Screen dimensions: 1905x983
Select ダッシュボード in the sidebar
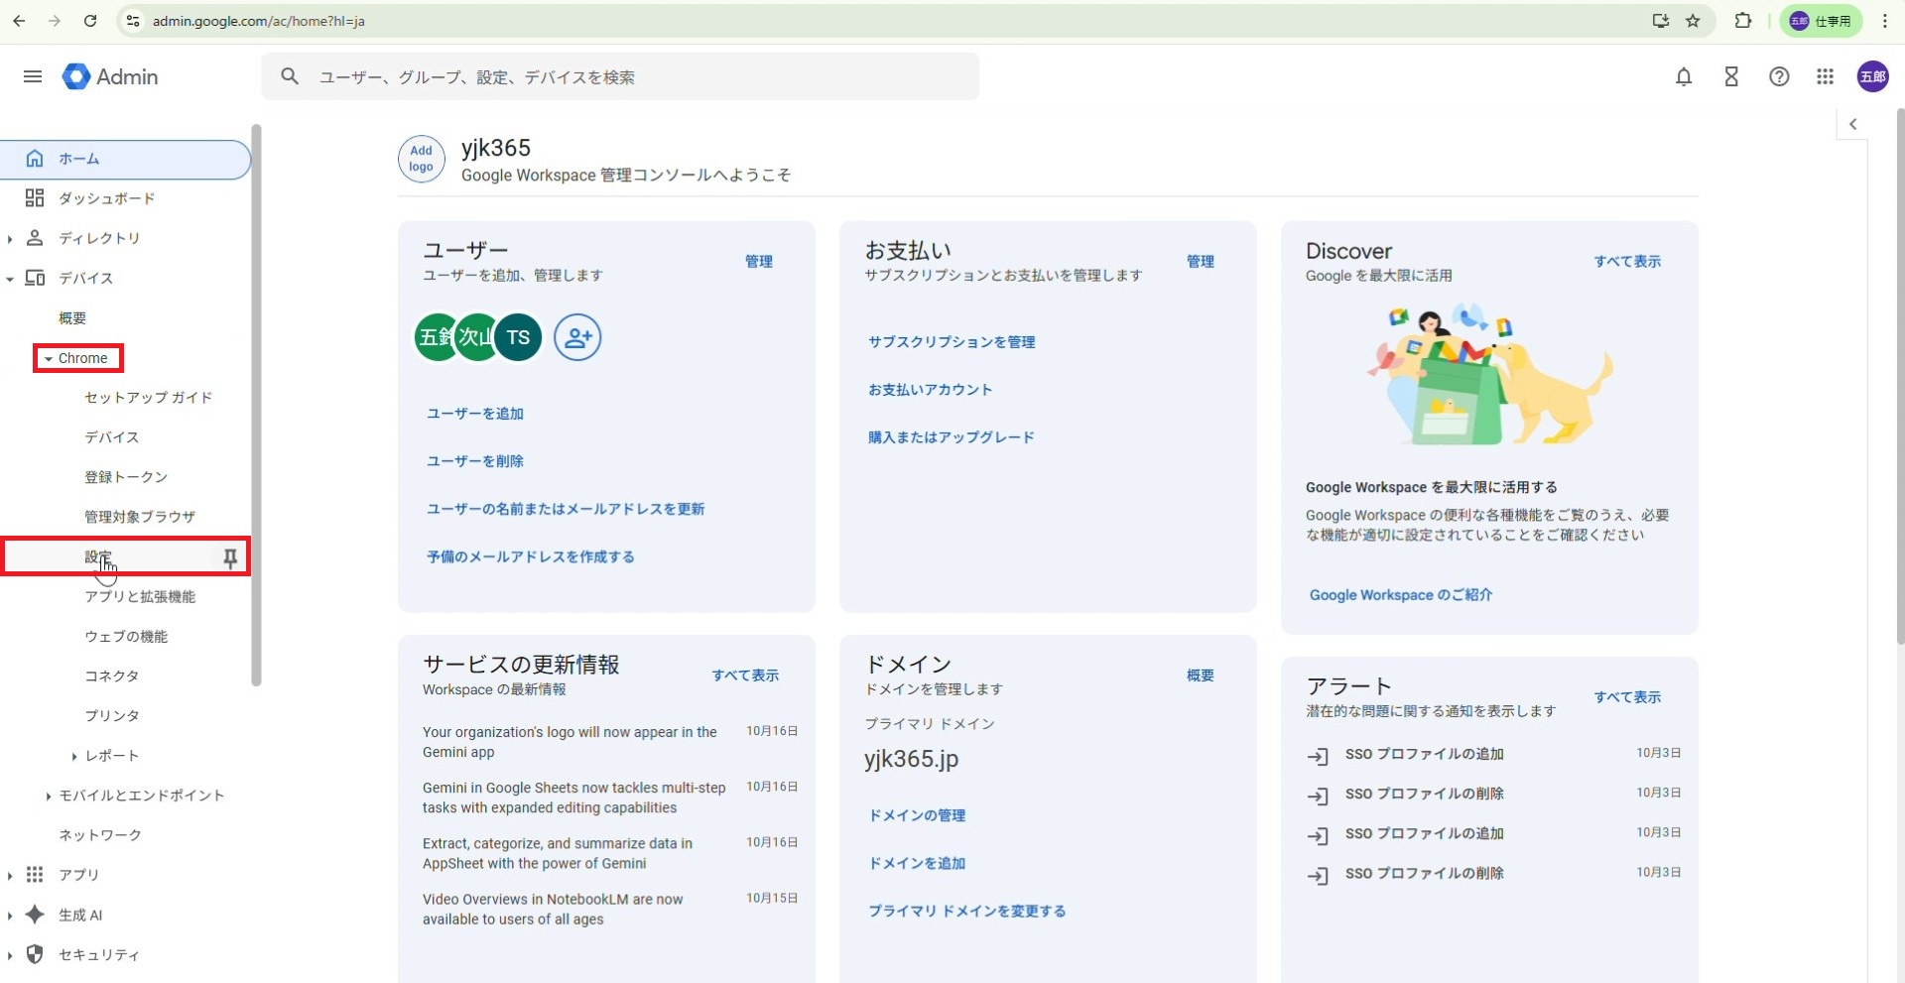106,198
